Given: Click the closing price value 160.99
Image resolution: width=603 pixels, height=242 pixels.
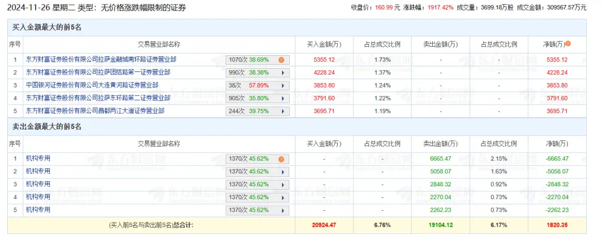Looking at the screenshot, I should [383, 7].
